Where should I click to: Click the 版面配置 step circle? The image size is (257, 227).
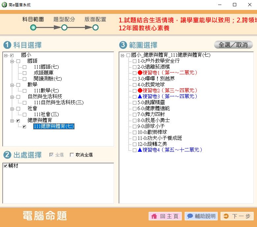pyautogui.click(x=95, y=27)
